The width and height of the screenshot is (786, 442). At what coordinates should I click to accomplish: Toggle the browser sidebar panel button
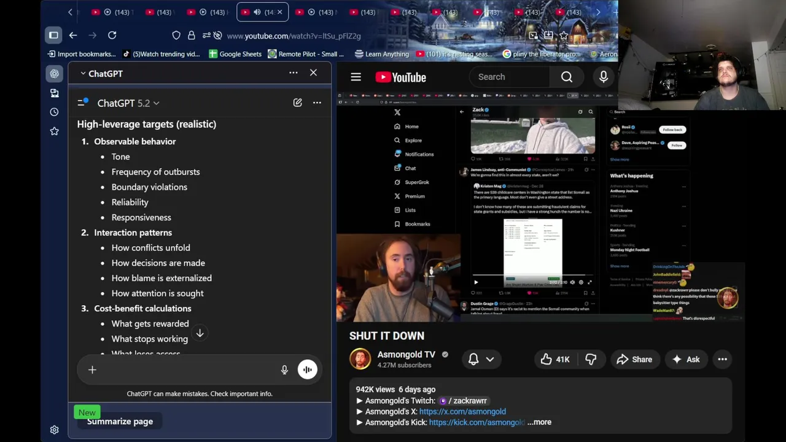pyautogui.click(x=53, y=36)
